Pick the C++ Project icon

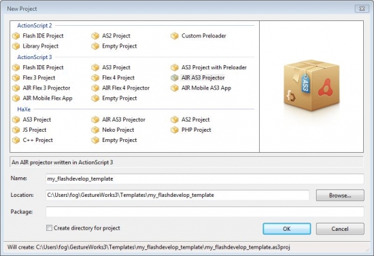click(16, 140)
